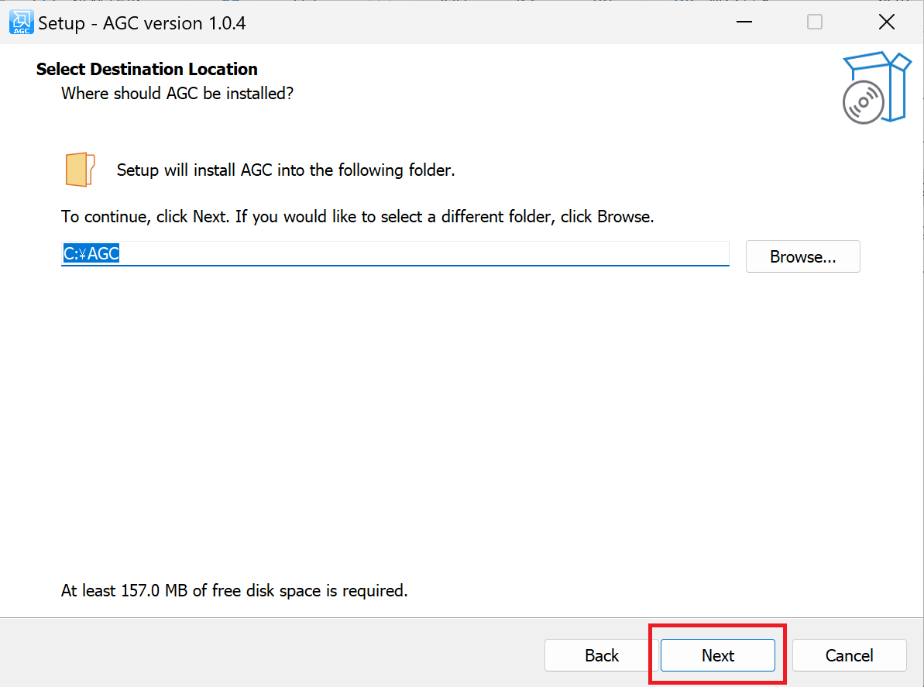Click the Select Destination Location heading
The width and height of the screenshot is (924, 687).
pos(147,69)
